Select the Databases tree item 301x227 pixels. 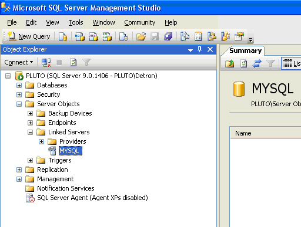(x=52, y=85)
